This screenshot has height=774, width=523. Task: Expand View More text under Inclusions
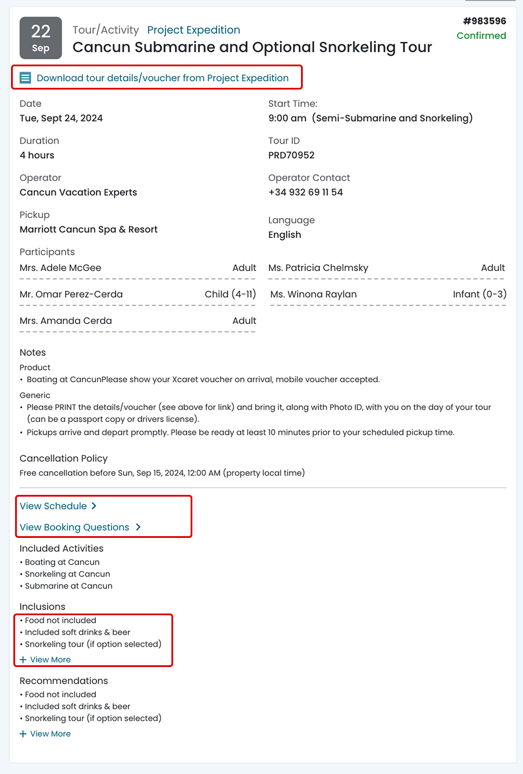(51, 659)
